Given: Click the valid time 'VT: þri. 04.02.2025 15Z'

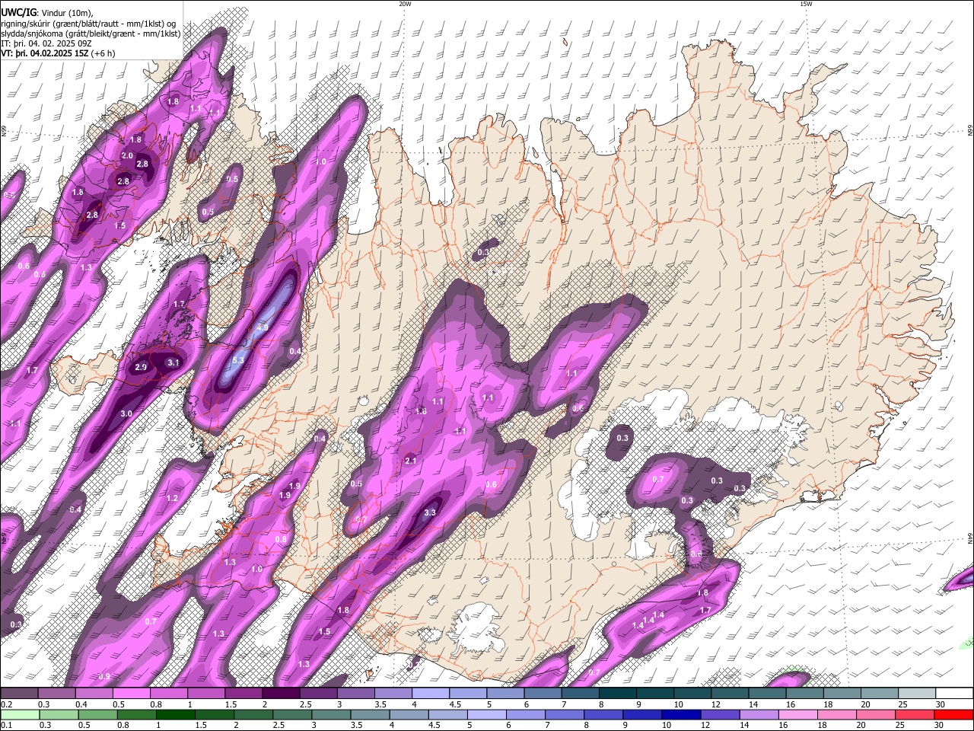Looking at the screenshot, I should tap(44, 53).
